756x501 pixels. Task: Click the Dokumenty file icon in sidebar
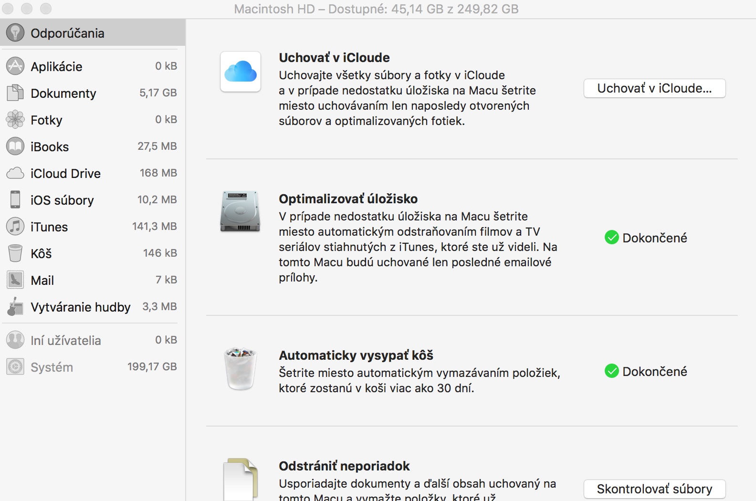(15, 93)
